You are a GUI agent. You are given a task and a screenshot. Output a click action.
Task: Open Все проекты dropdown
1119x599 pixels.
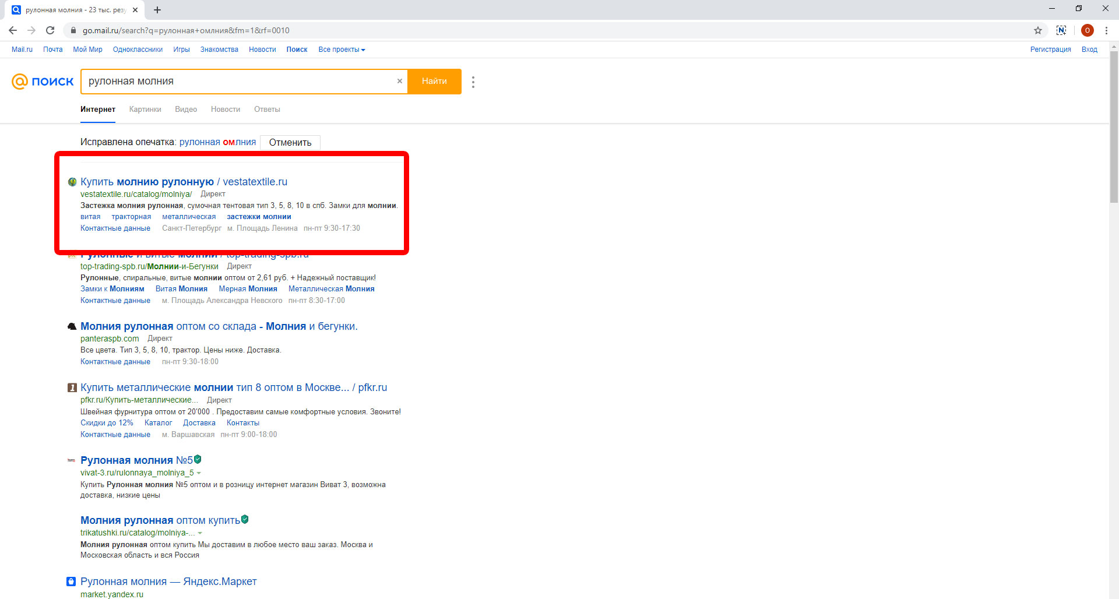342,50
